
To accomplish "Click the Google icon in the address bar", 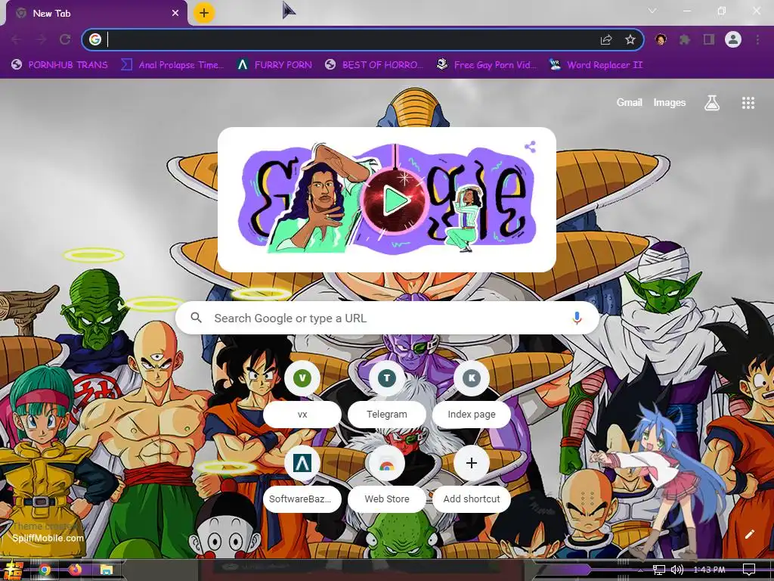I will (x=95, y=39).
